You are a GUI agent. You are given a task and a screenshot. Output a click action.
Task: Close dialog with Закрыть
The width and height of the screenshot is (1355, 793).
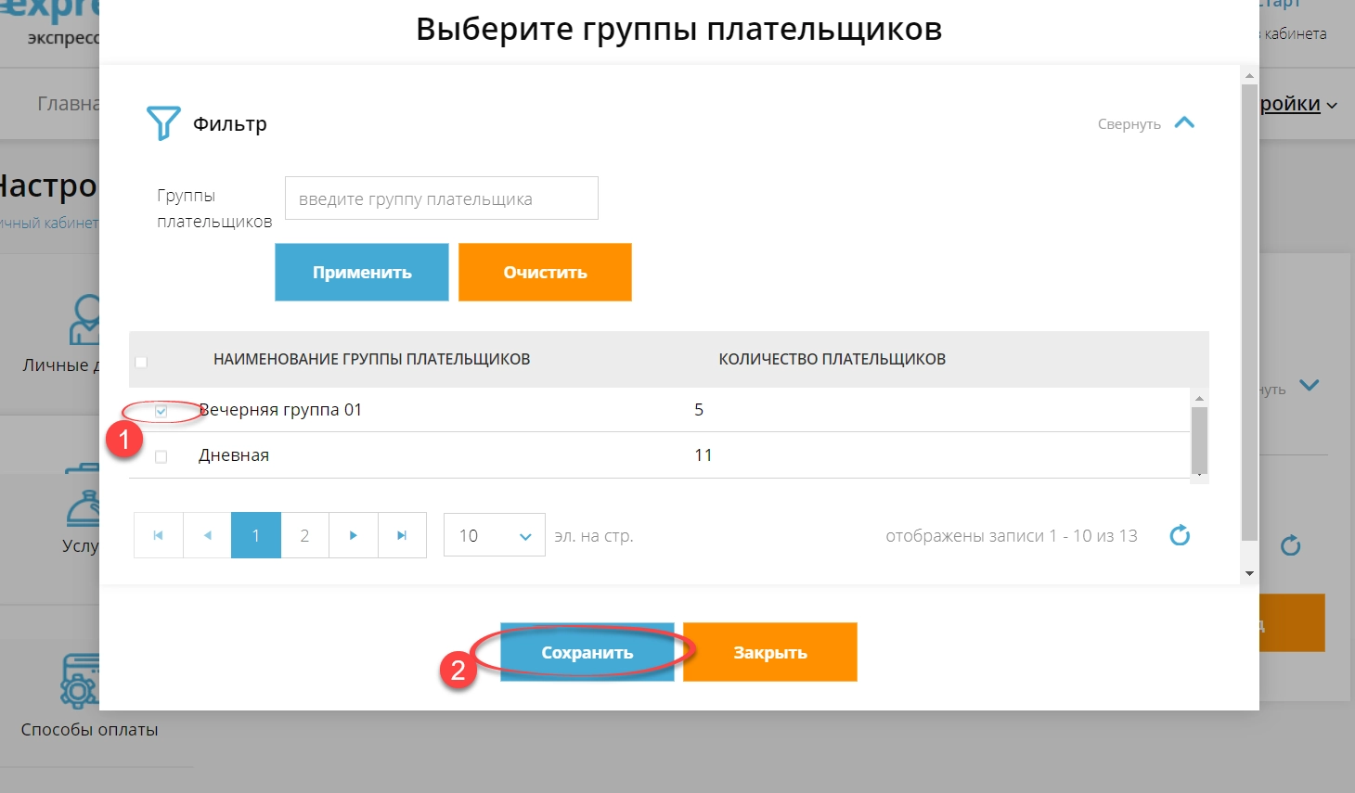click(770, 653)
